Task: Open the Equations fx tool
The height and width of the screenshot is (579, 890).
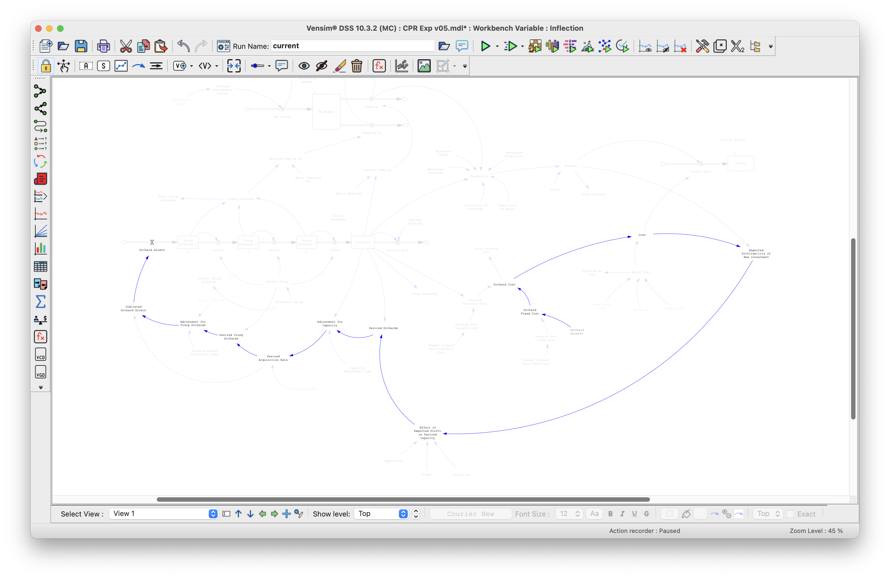Action: pyautogui.click(x=379, y=66)
